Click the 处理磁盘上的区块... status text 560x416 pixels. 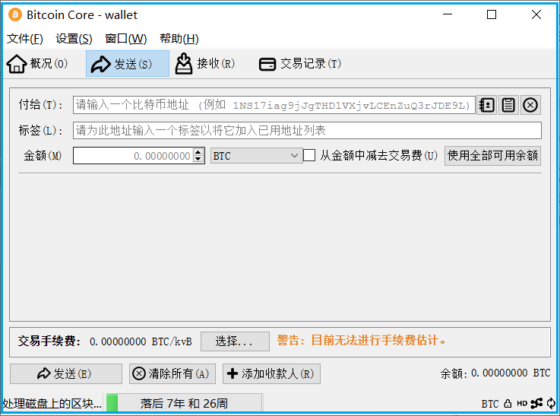pyautogui.click(x=52, y=404)
